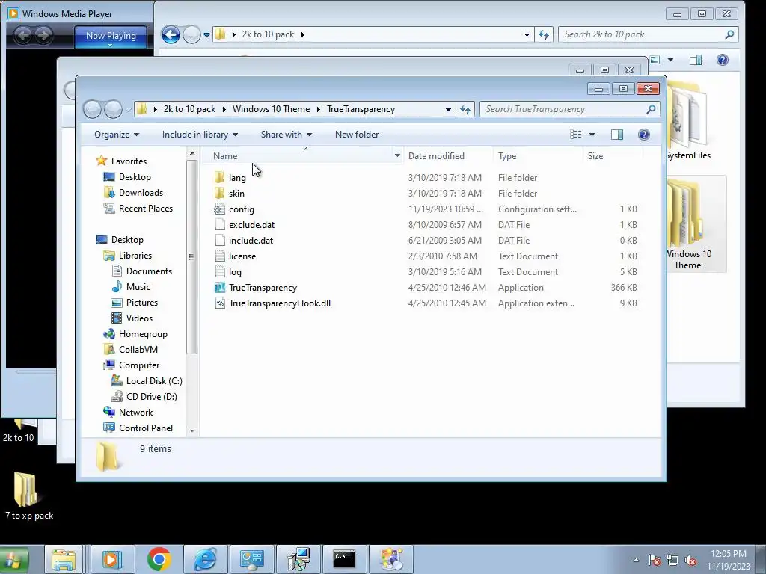
Task: Open Internet Explorer from the taskbar
Action: pos(206,559)
